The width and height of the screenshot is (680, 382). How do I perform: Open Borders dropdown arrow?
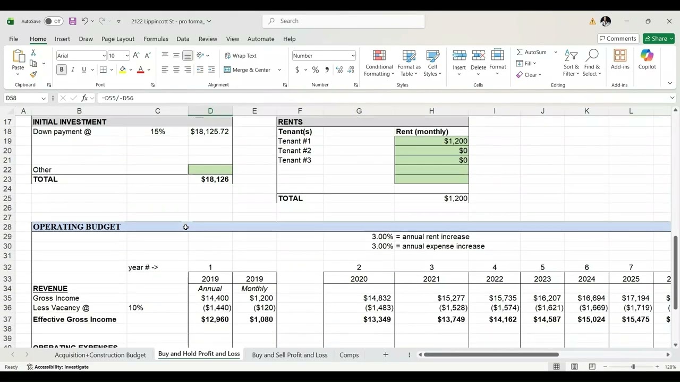[x=112, y=70]
